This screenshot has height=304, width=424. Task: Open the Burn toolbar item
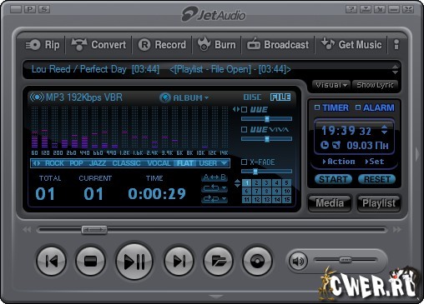(216, 45)
